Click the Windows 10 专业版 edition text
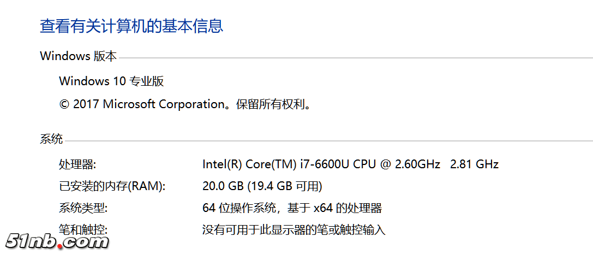593x254 pixels. tap(111, 81)
